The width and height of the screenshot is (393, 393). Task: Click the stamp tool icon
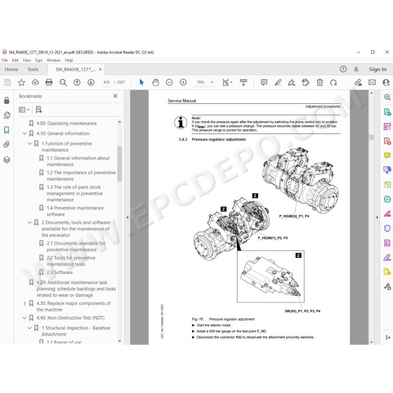point(305,83)
